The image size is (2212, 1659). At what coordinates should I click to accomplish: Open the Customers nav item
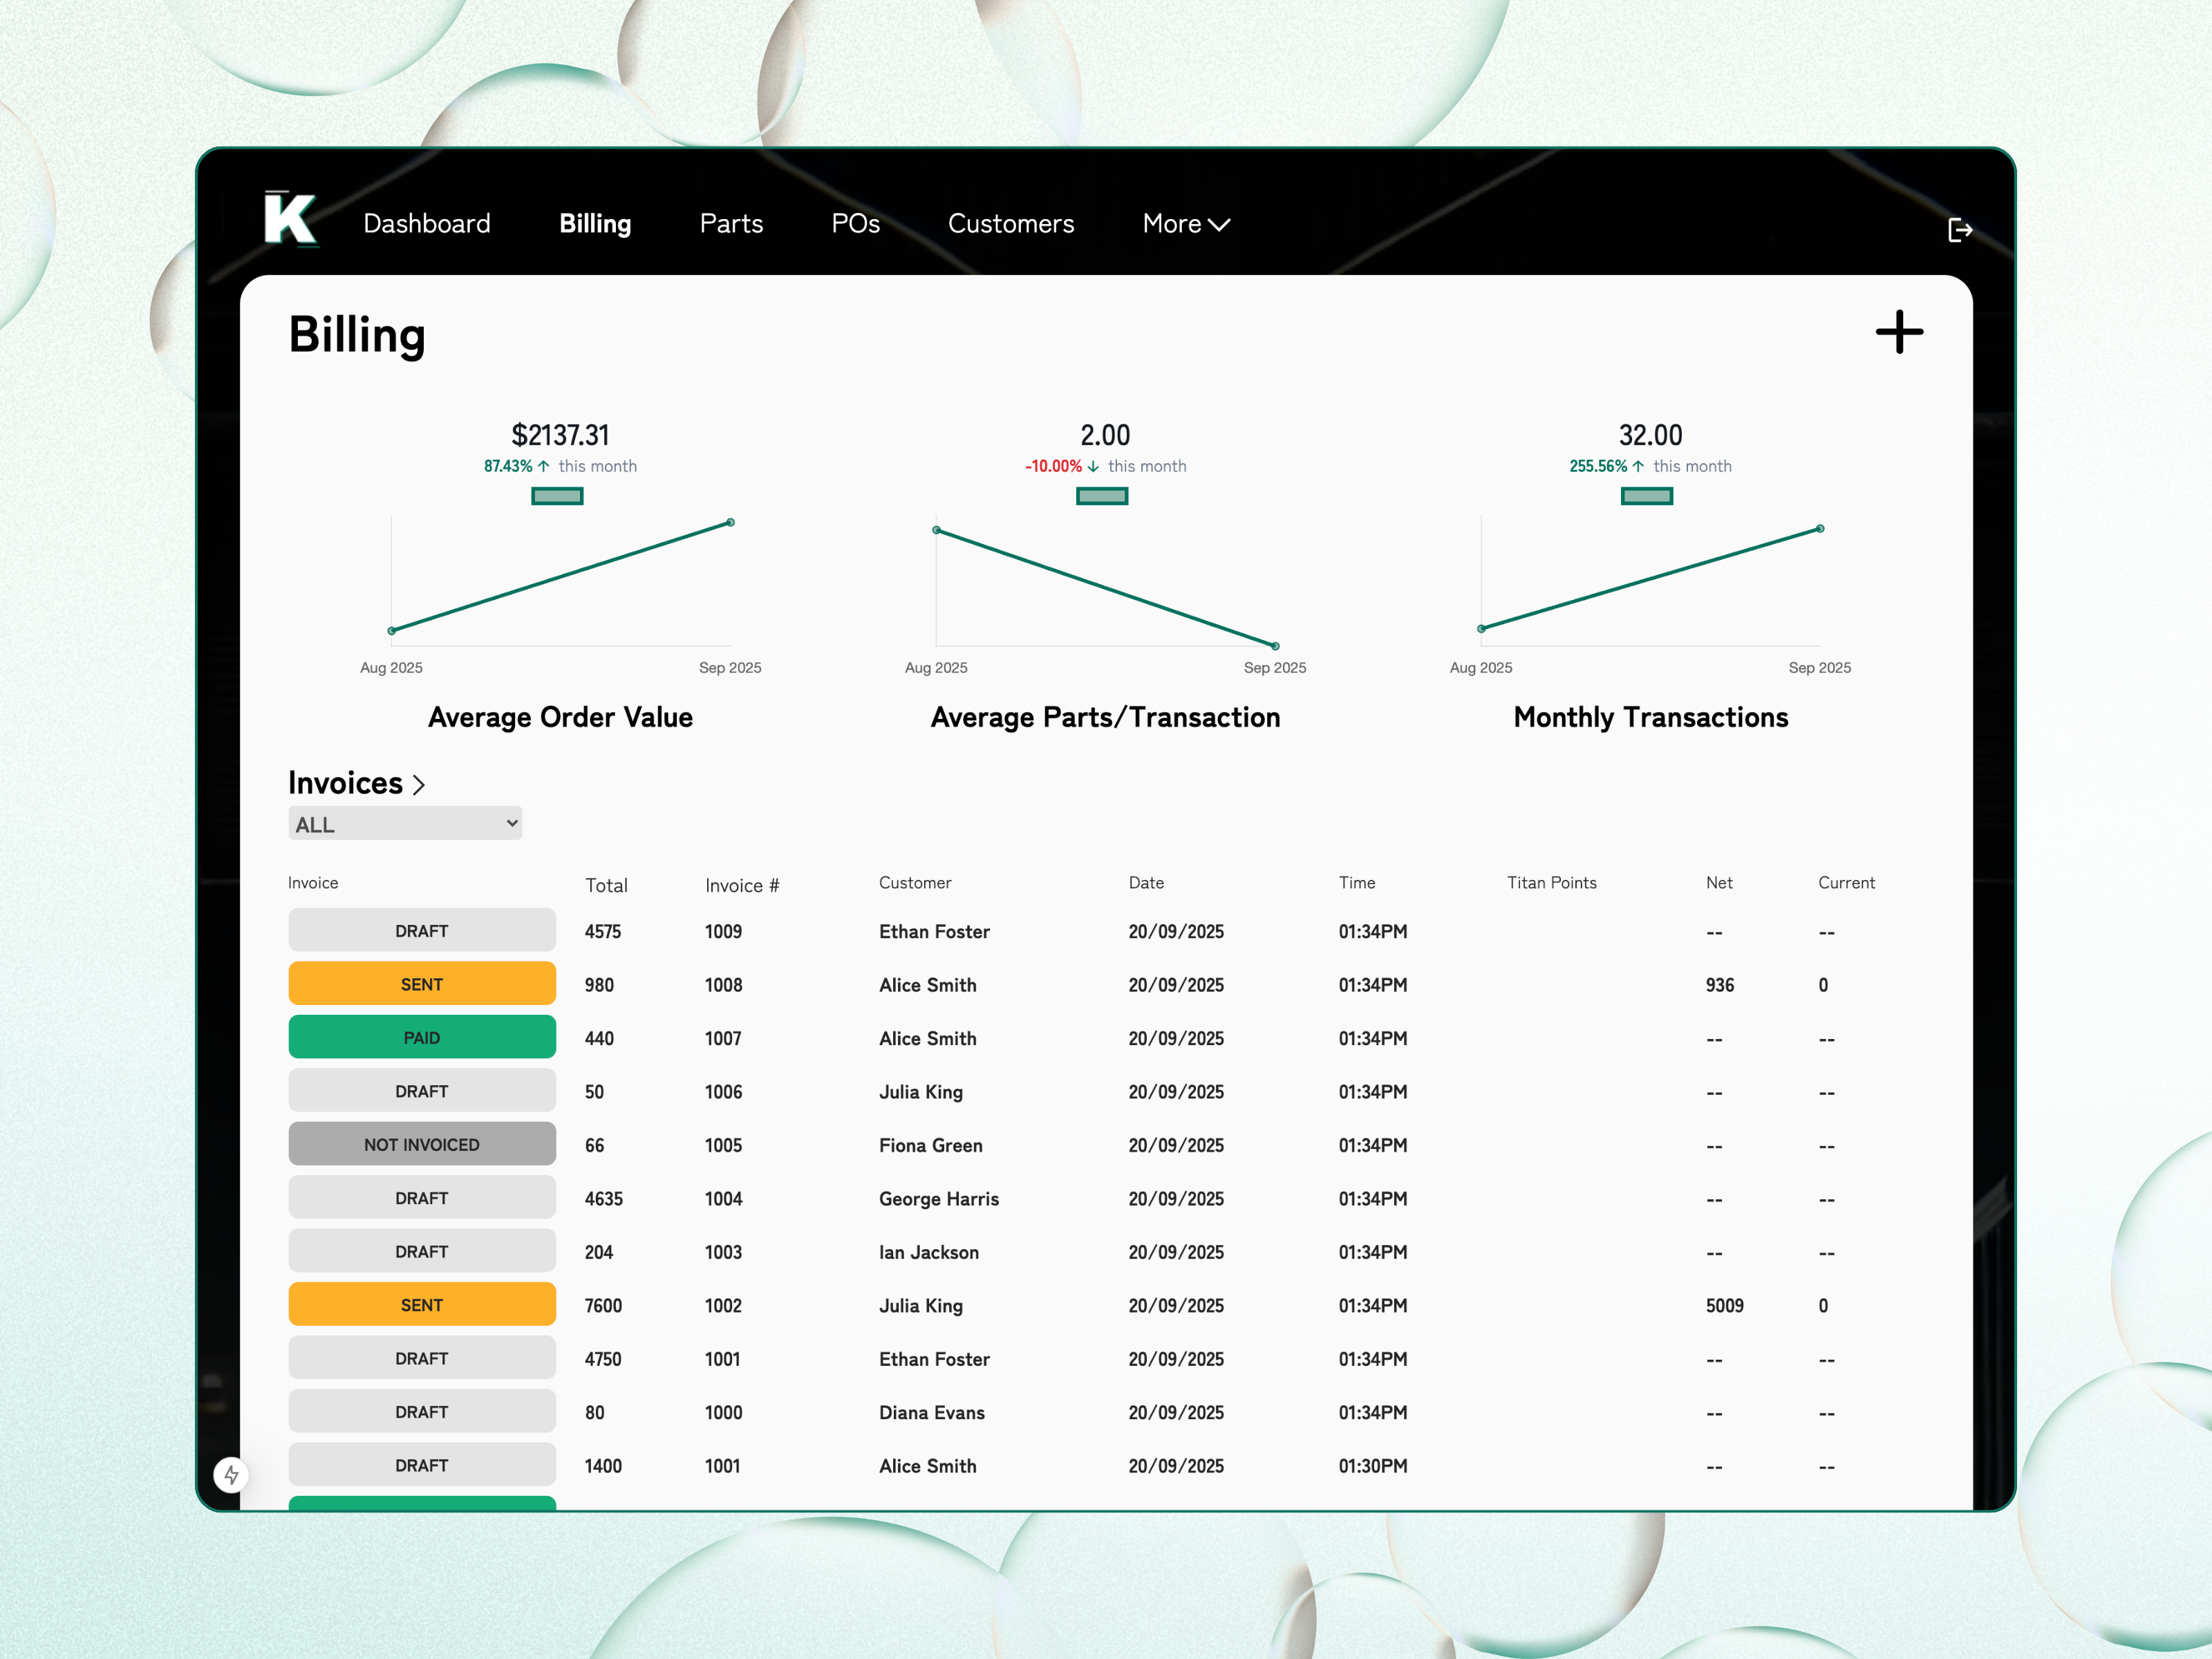pos(1010,224)
